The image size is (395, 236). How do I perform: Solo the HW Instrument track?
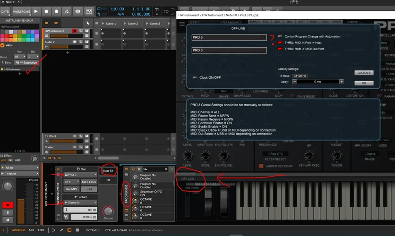(81, 31)
